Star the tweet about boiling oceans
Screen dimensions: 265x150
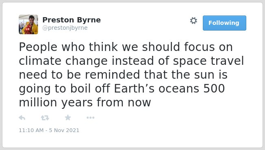click(68, 117)
